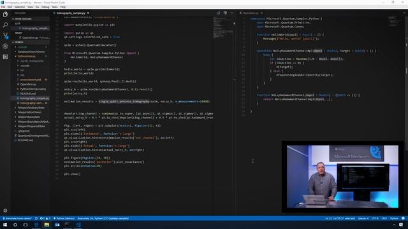Click the Ln, Col cursor position status item

coord(340,218)
